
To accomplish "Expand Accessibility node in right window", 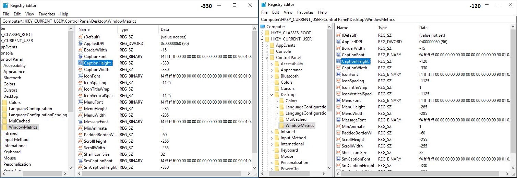I will (x=272, y=63).
